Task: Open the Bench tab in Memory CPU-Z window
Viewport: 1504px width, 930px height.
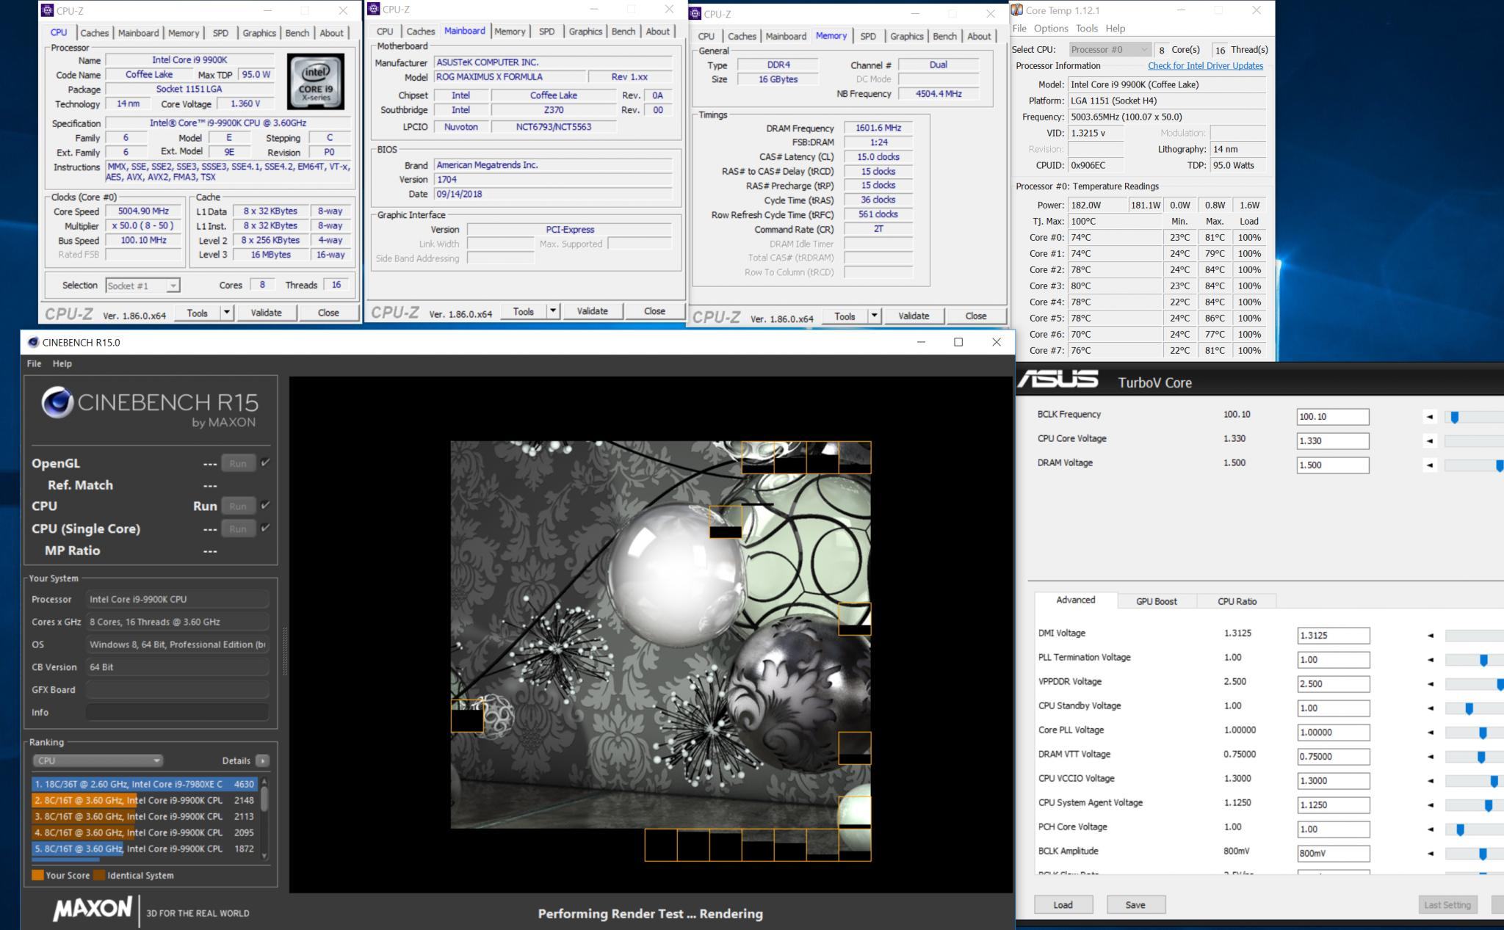Action: coord(944,36)
